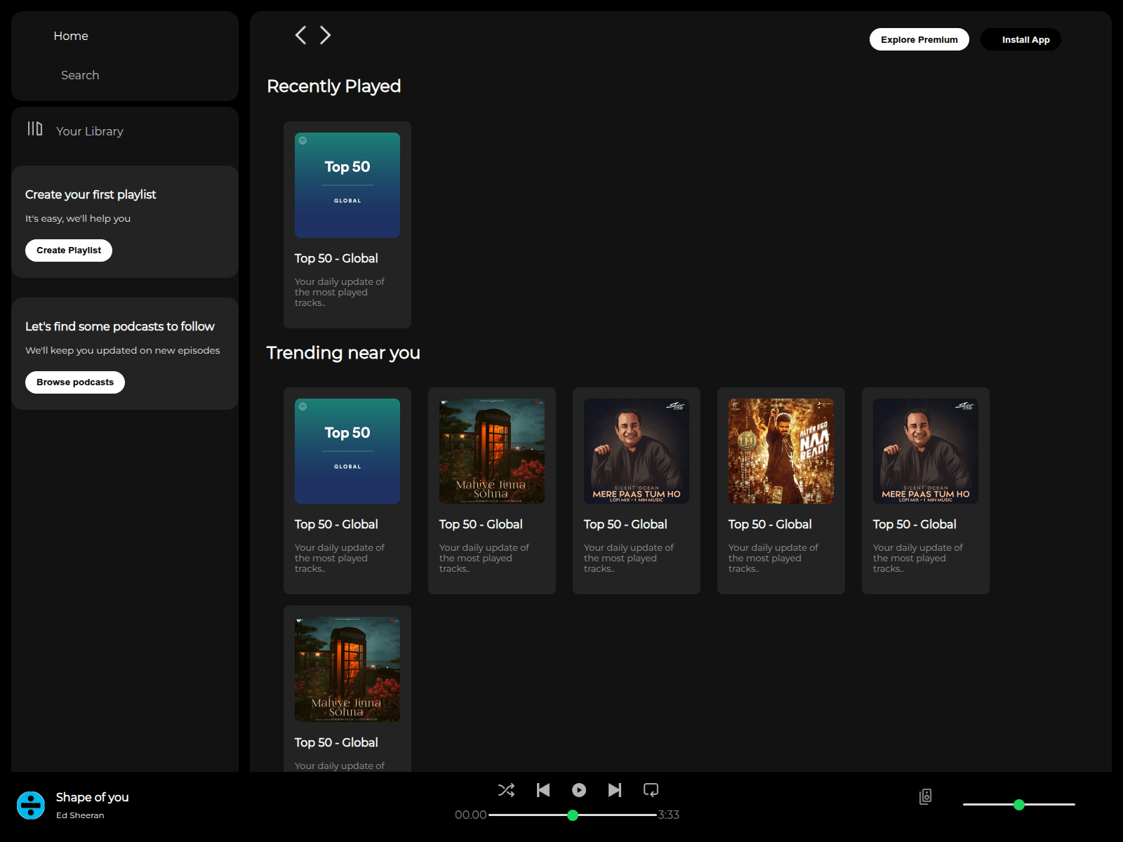1123x842 pixels.
Task: Skip to the previous track
Action: pos(543,790)
